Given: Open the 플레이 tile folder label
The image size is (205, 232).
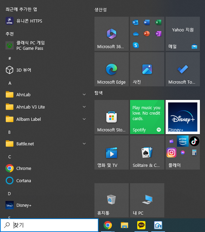Looking at the screenshot, I should coord(175,165).
